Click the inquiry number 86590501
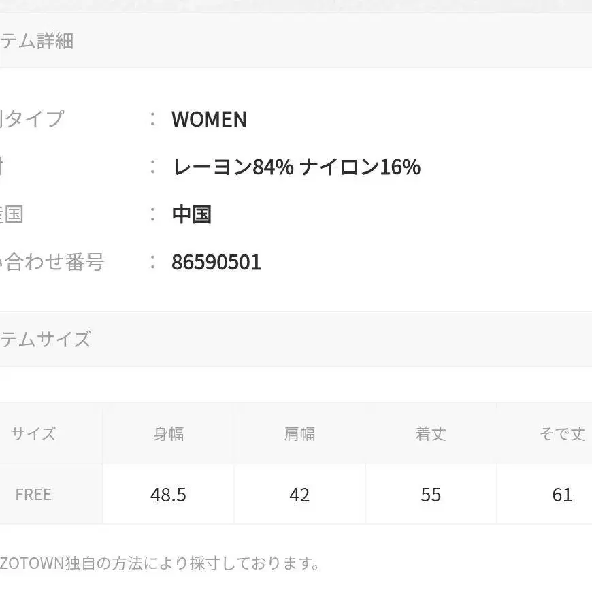Viewport: 592px width, 592px height. (x=216, y=263)
